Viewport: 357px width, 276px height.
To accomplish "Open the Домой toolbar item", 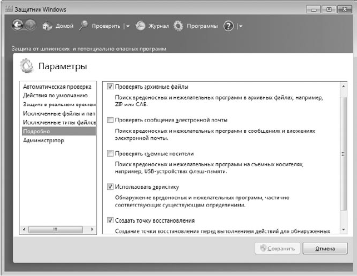I will tap(65, 26).
